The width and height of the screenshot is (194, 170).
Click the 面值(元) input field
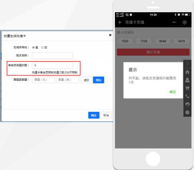point(43,80)
